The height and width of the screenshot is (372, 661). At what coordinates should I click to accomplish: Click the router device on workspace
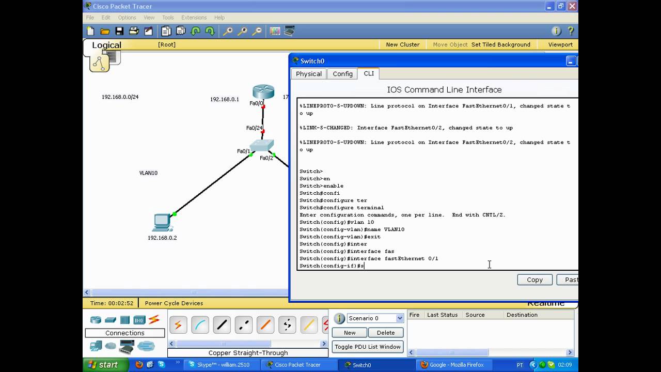click(x=263, y=92)
